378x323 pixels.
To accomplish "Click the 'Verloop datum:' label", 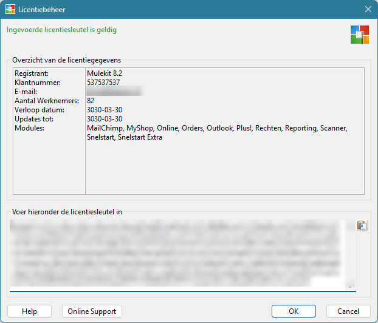I will (x=40, y=110).
